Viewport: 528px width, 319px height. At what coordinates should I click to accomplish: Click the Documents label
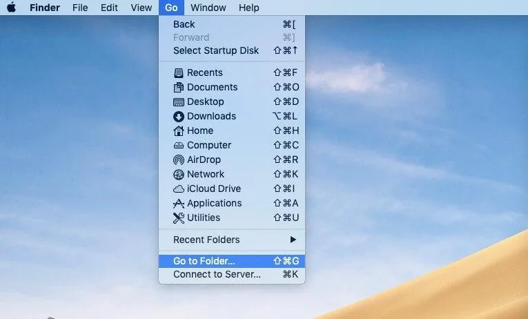(212, 87)
